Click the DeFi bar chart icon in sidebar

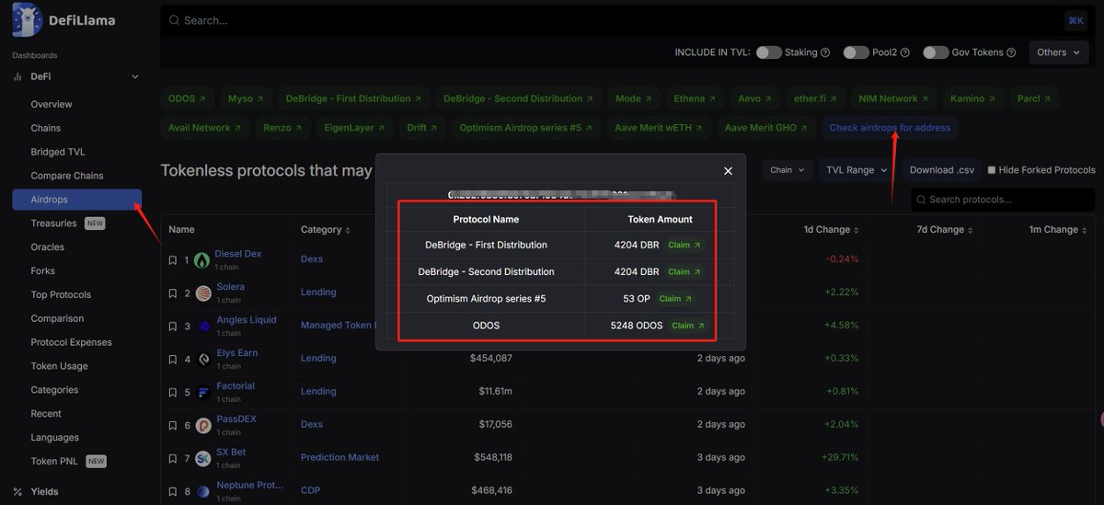[17, 76]
